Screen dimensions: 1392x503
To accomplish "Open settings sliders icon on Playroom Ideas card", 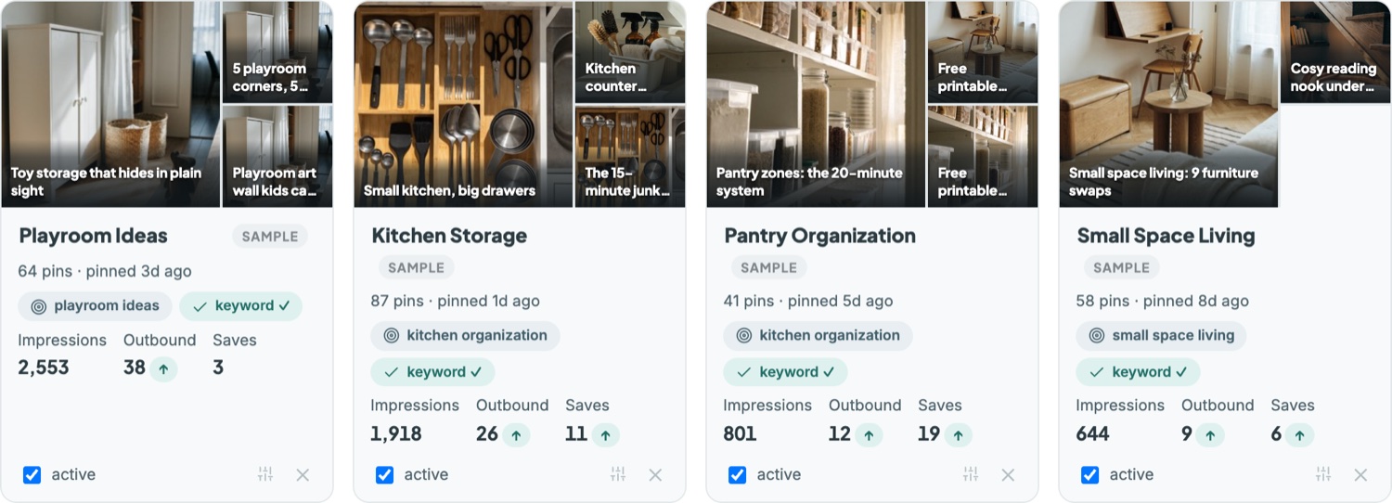I will pyautogui.click(x=265, y=474).
